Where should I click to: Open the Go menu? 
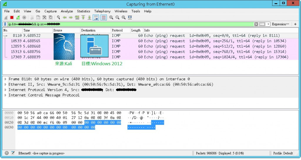(38, 11)
